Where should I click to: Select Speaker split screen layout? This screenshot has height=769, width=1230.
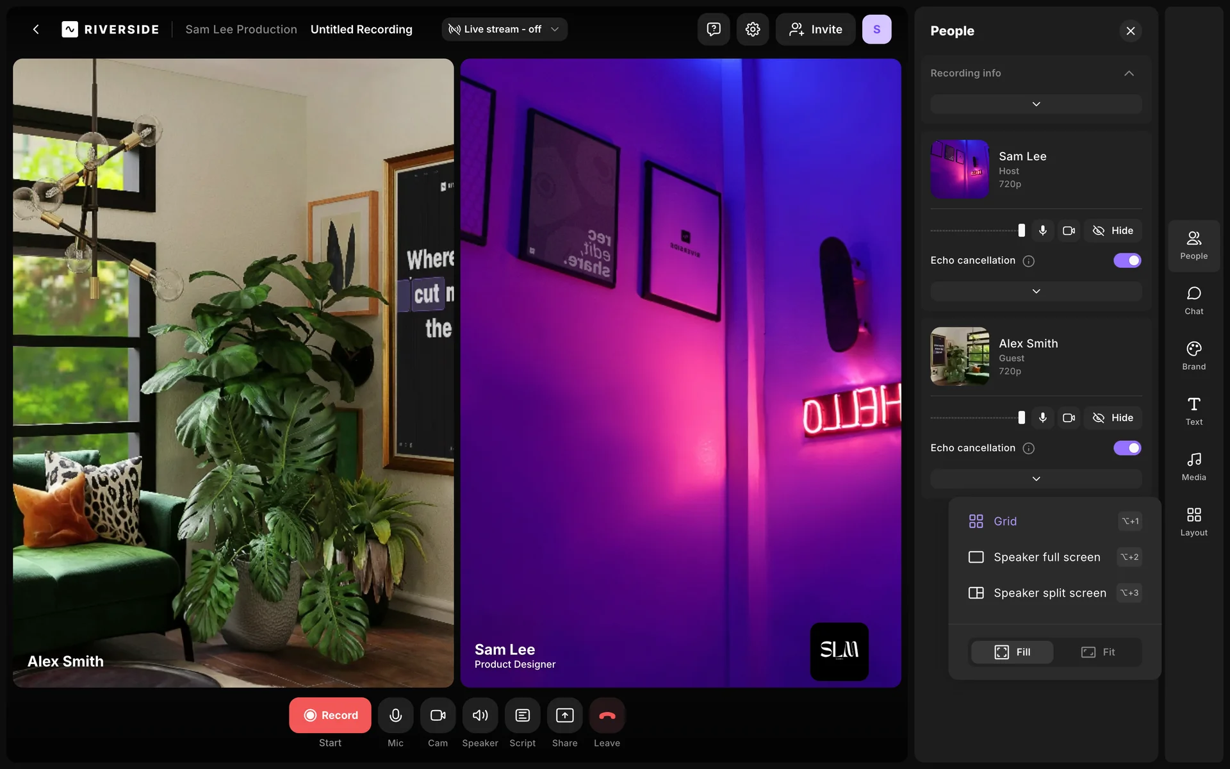(x=1049, y=593)
